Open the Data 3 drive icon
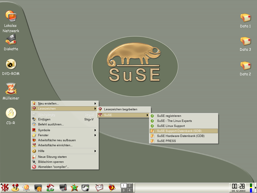The height and width of the screenshot is (193, 257). click(x=245, y=41)
